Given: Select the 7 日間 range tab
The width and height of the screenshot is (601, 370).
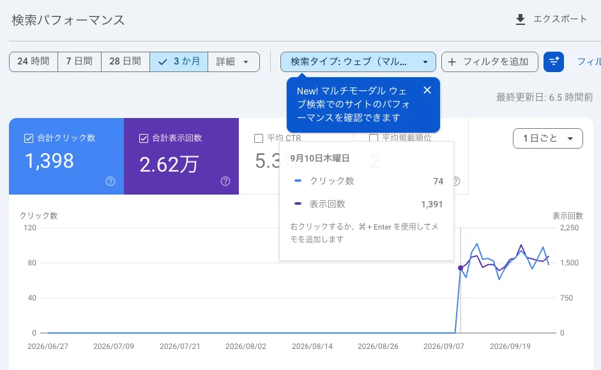Looking at the screenshot, I should coord(79,62).
